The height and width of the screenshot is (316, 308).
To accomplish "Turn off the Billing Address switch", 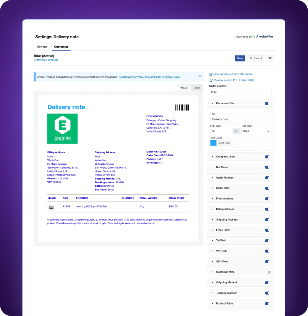I will [x=267, y=209].
